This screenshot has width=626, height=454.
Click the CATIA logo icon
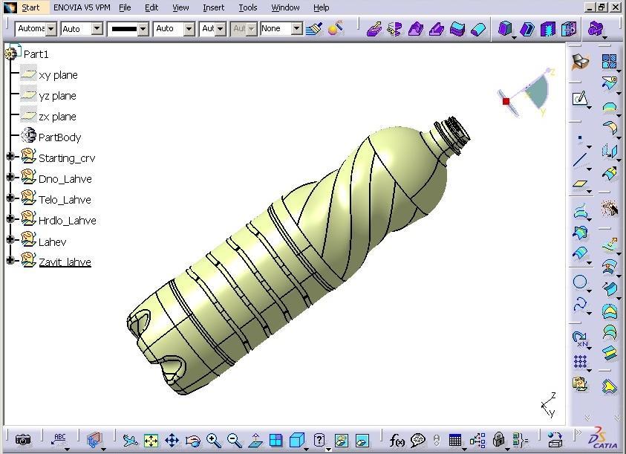pos(604,437)
